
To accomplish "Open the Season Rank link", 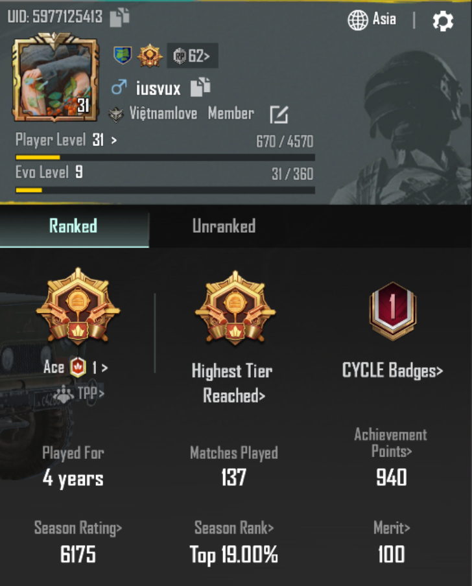I will (x=234, y=528).
